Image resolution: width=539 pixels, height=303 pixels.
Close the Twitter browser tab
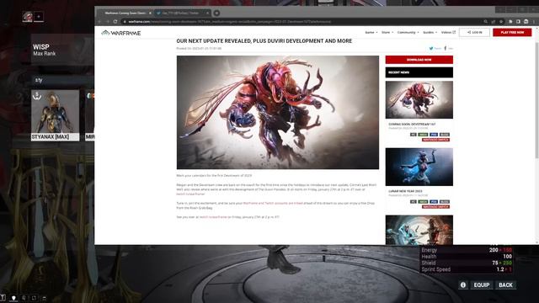[x=207, y=13]
